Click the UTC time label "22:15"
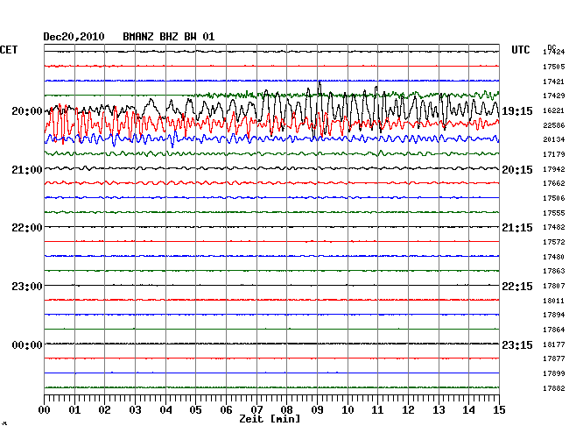 (517, 287)
